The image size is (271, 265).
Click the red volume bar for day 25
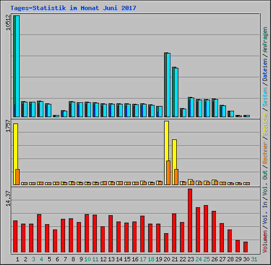click(206, 228)
